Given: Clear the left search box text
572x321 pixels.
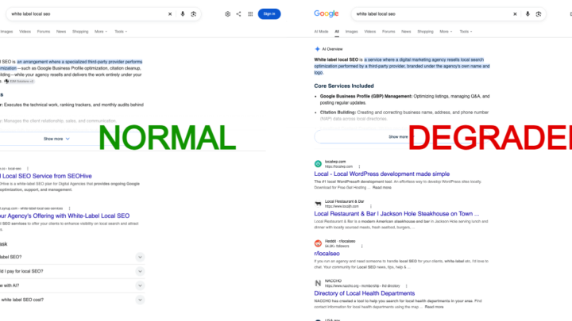Looking at the screenshot, I should 170,13.
